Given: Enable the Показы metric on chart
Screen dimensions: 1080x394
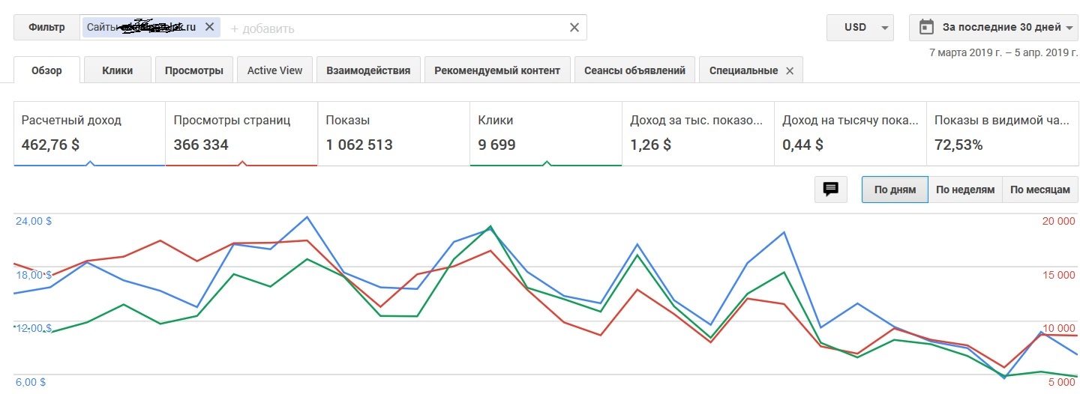Looking at the screenshot, I should tap(393, 133).
